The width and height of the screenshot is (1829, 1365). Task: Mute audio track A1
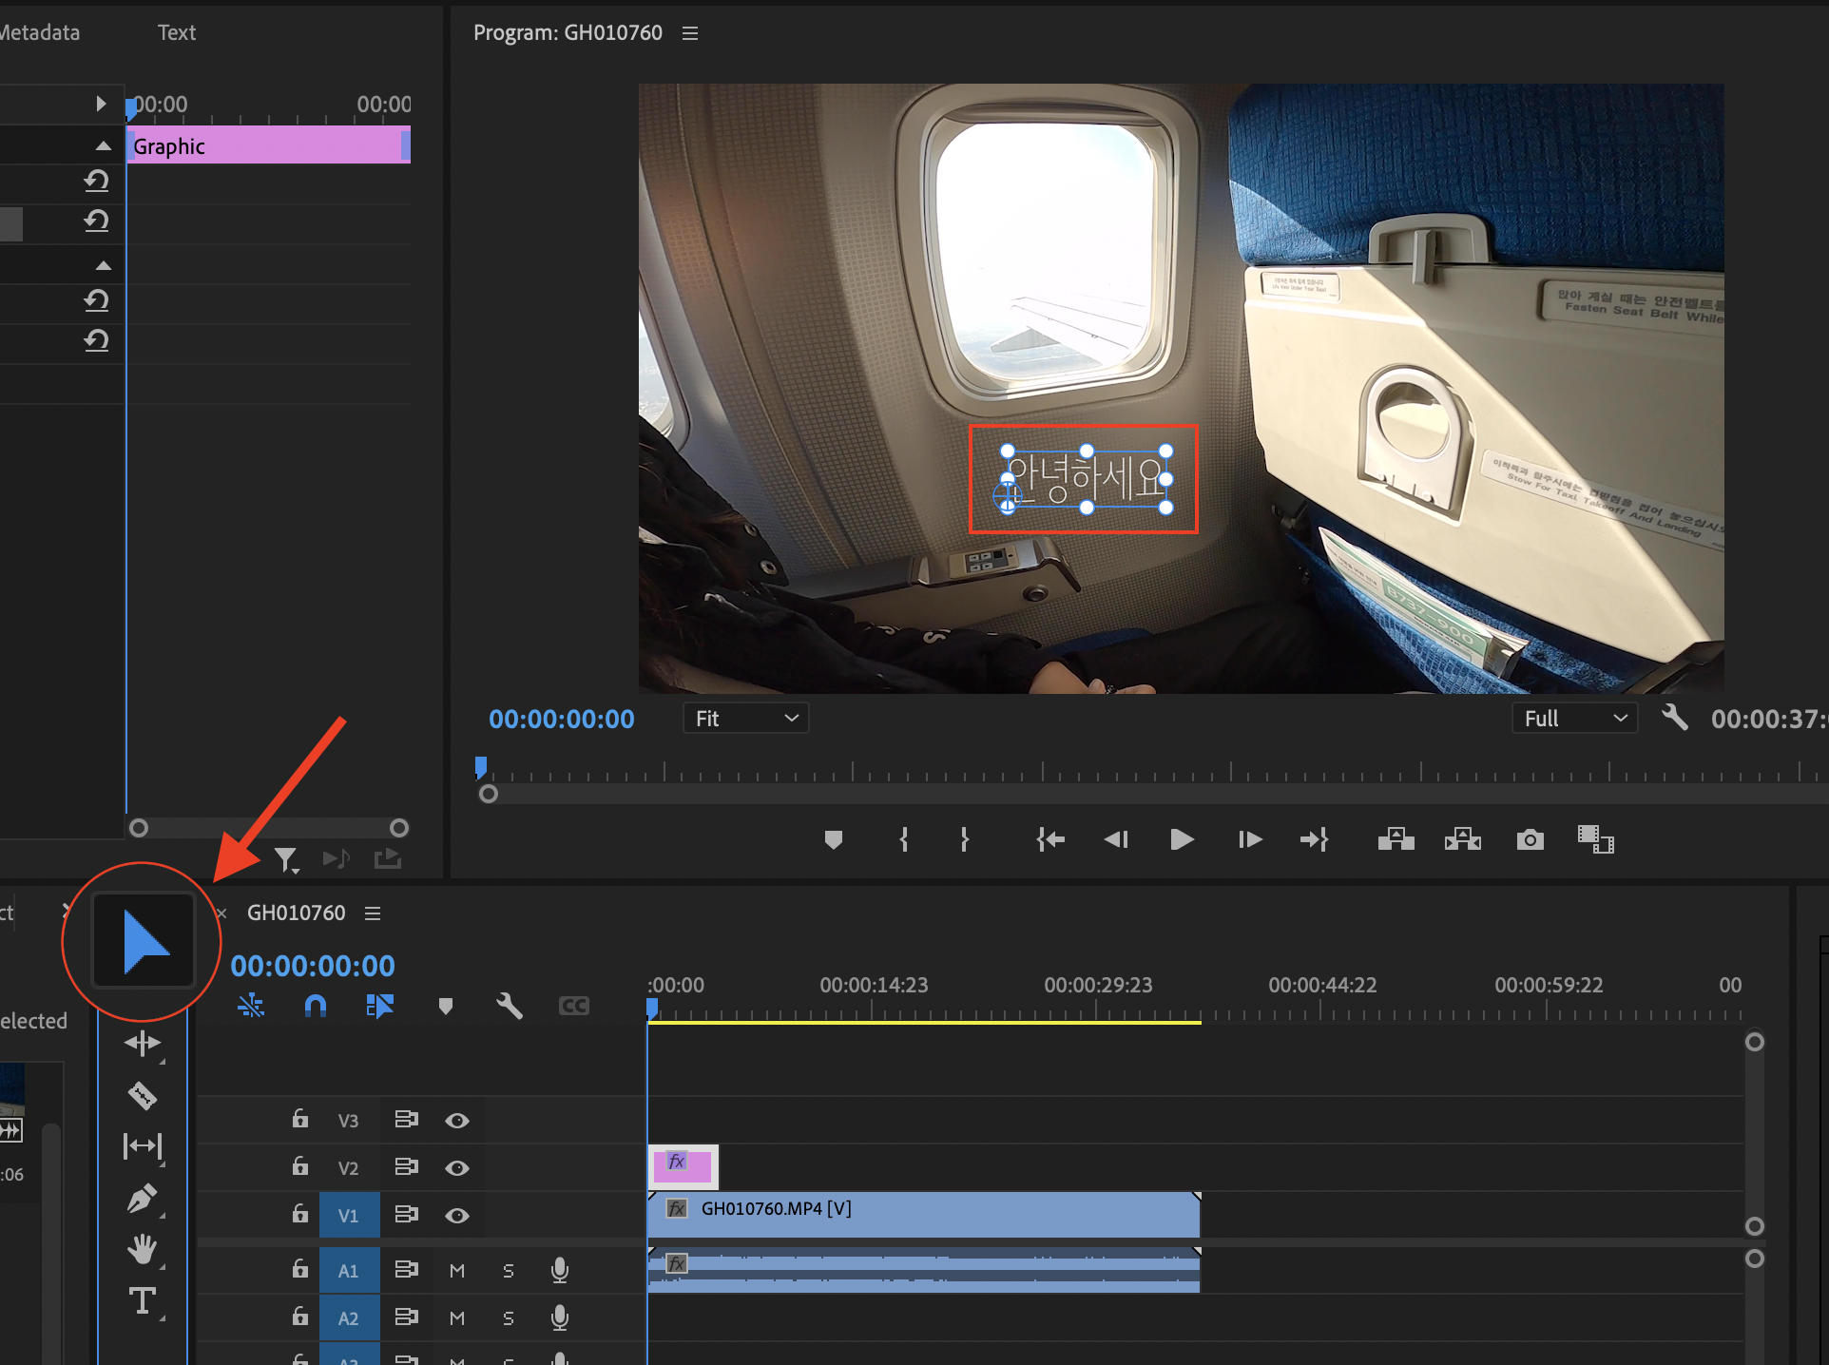click(457, 1271)
